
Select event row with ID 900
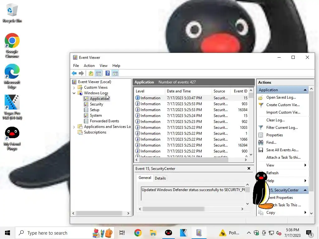(191, 151)
